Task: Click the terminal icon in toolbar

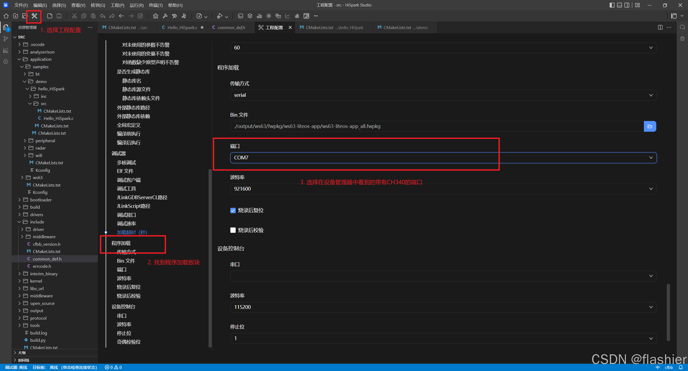Action: (241, 16)
